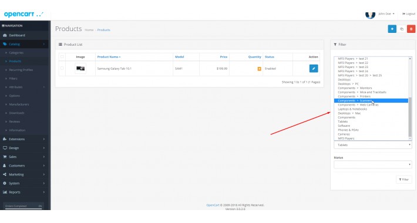Click the Sales cart icon
417x223 pixels.
click(x=5, y=157)
